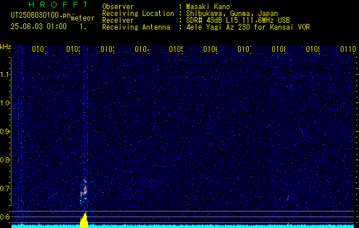Click the 0107 time marker

point(244,49)
